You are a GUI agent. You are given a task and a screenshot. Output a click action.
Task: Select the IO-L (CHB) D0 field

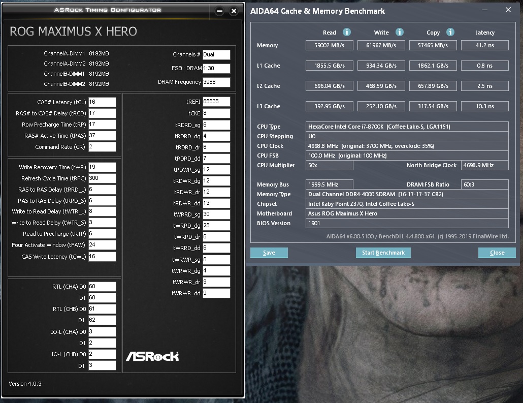pyautogui.click(x=102, y=354)
